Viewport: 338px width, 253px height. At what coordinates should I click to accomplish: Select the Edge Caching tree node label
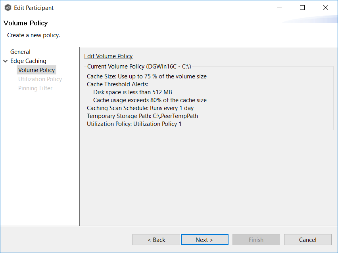click(28, 61)
